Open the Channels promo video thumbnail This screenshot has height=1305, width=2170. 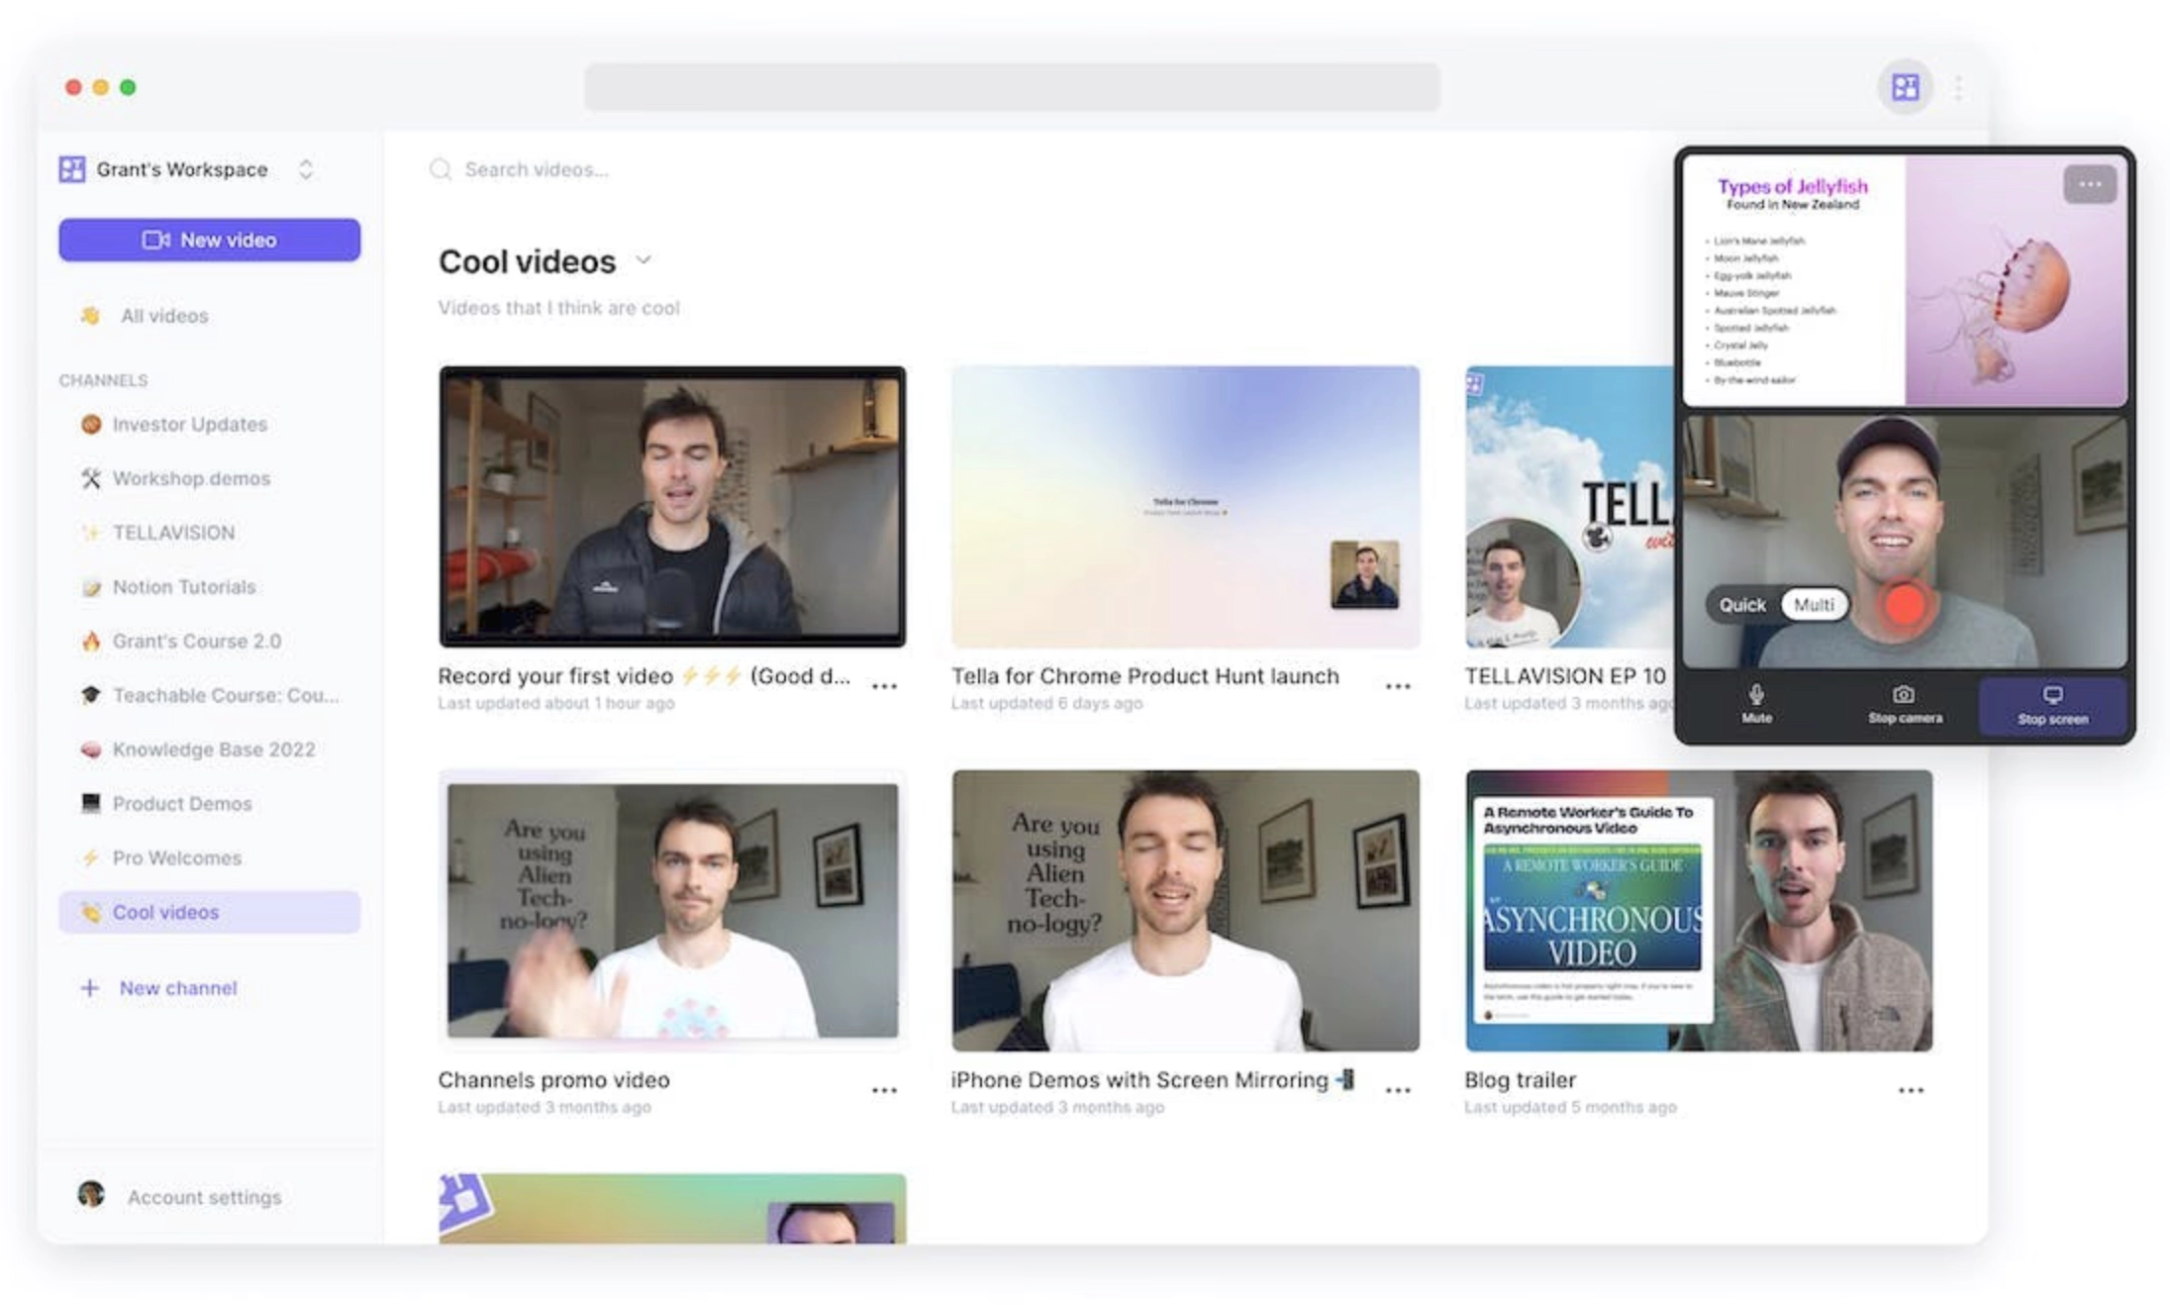(672, 911)
